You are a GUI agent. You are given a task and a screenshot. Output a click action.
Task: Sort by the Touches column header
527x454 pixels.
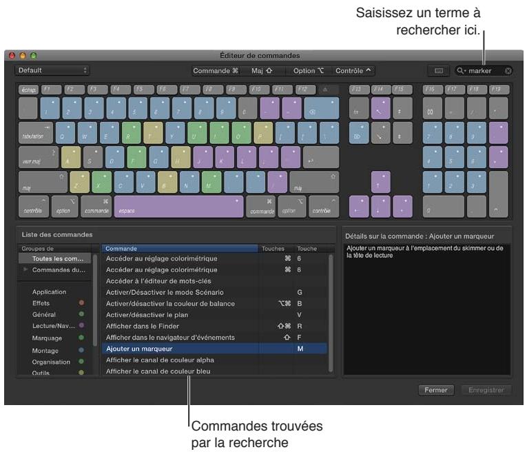[276, 248]
